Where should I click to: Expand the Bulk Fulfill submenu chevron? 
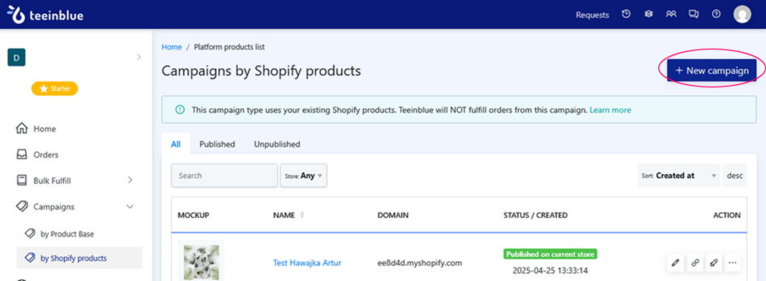click(130, 180)
